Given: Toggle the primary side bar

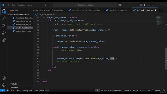Looking at the screenshot, I should tap(145, 5).
